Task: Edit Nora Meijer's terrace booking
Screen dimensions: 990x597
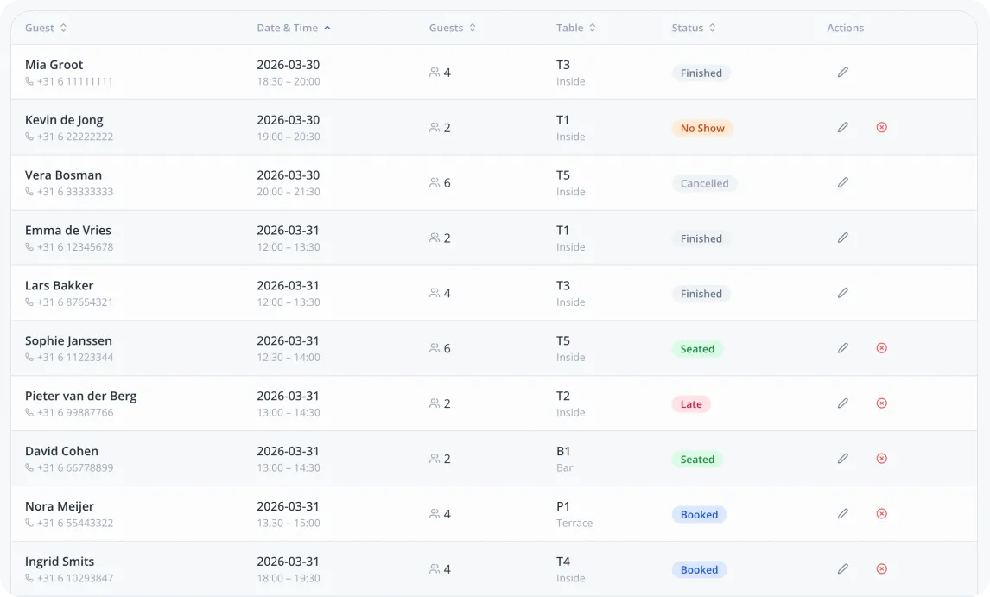Action: point(842,514)
